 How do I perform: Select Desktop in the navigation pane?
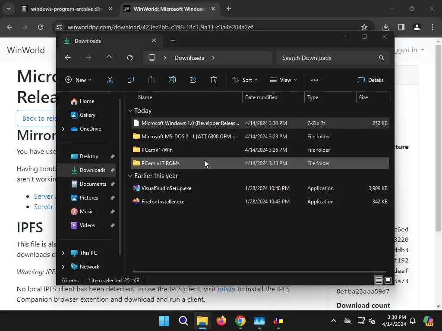89,156
